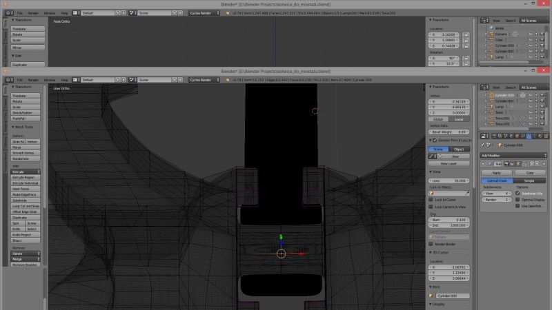Screen dimensions: 552x310
Task: Click New Layer grease pencil button
Action: (x=449, y=163)
